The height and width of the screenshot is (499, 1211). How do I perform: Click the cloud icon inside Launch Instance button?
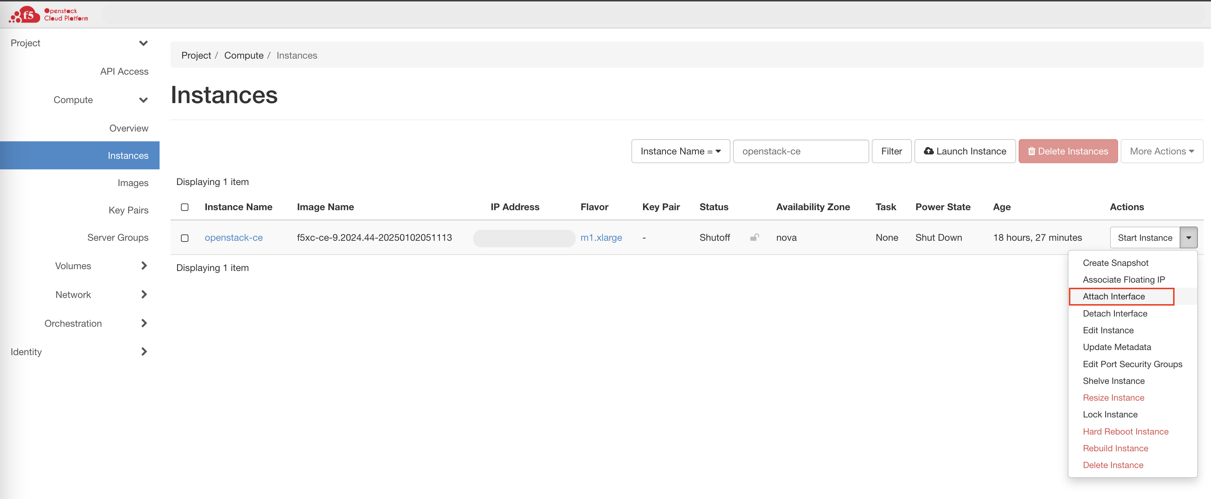929,151
